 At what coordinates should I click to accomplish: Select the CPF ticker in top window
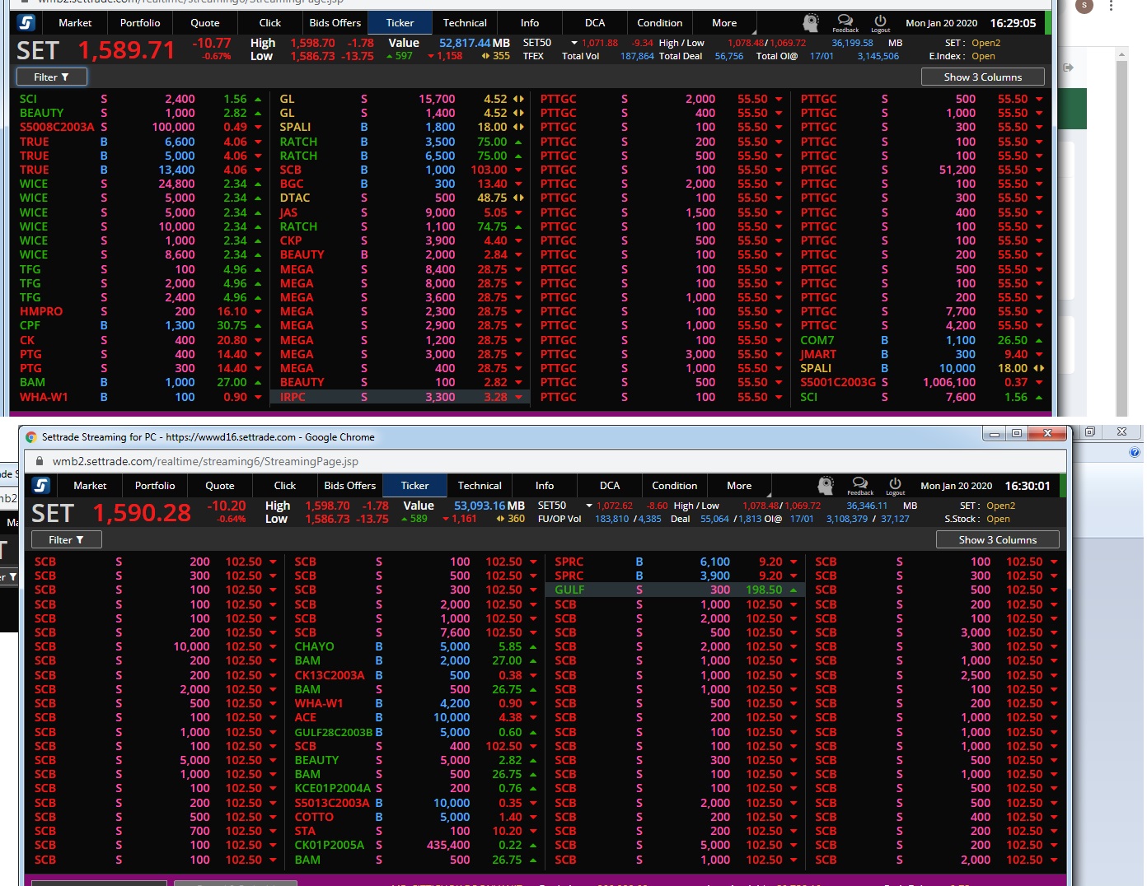pyautogui.click(x=30, y=325)
